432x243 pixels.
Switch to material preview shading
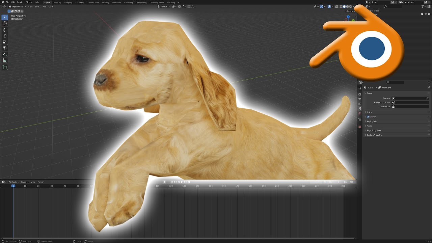[x=347, y=6]
